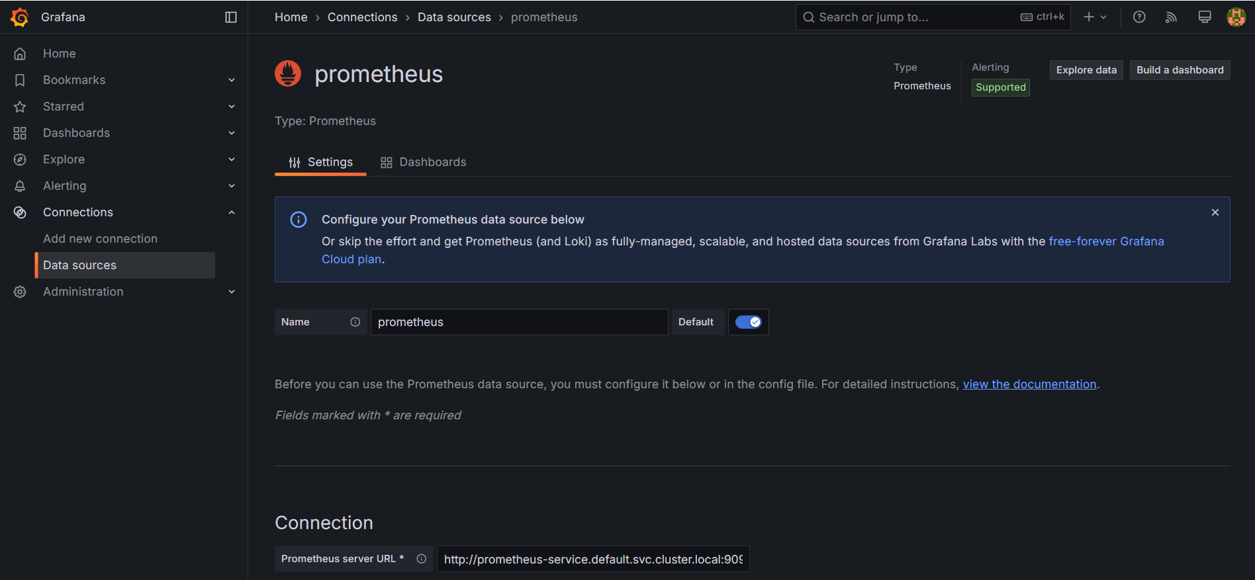Click the Explore compass icon in sidebar
The height and width of the screenshot is (580, 1255).
click(x=20, y=159)
